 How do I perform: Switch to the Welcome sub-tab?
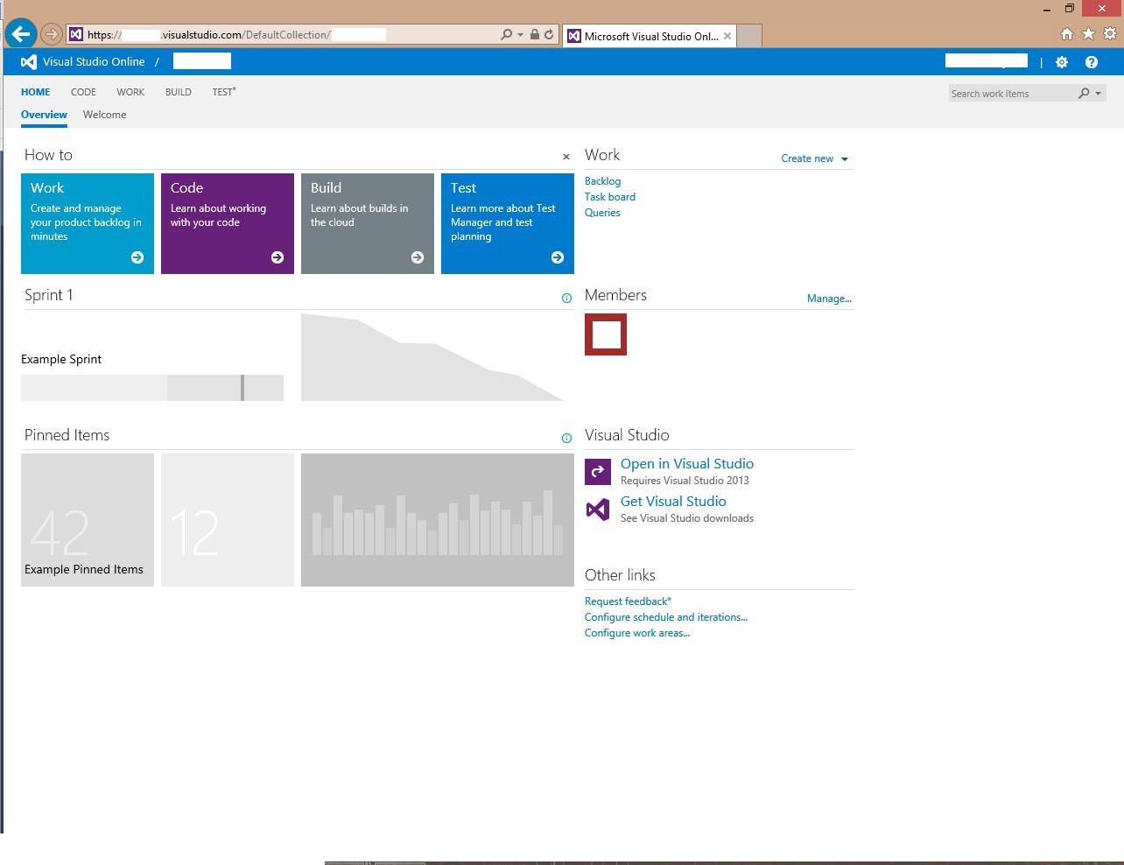104,115
